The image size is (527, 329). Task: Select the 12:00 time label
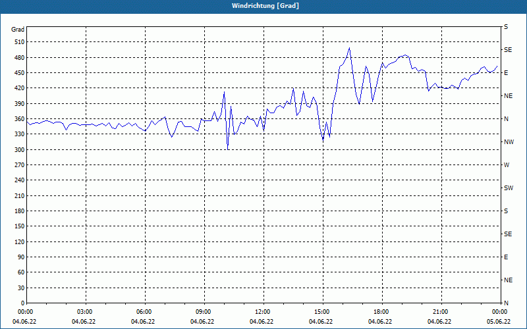[x=263, y=312]
